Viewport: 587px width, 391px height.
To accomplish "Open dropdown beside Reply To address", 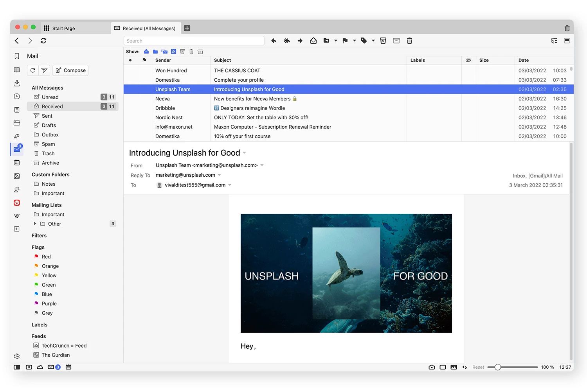I will [220, 175].
